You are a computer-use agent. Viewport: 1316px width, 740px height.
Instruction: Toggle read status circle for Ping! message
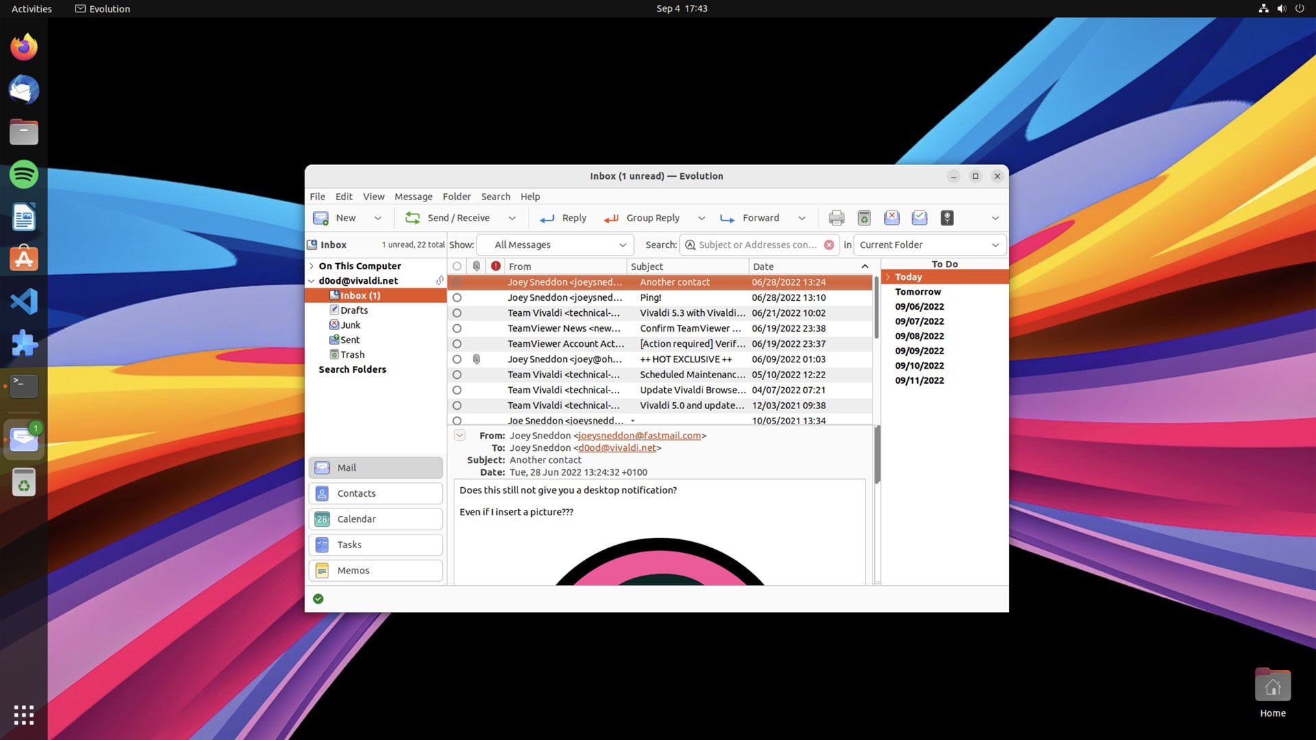(457, 297)
